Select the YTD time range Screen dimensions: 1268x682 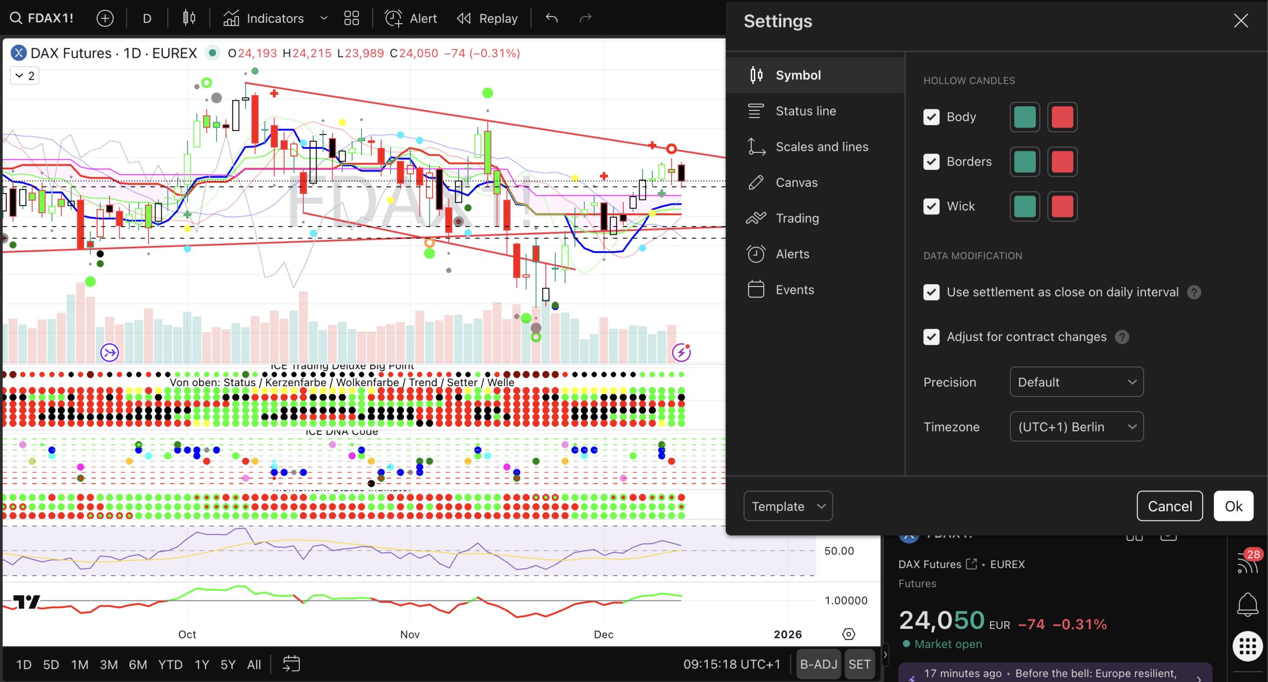[x=170, y=664]
